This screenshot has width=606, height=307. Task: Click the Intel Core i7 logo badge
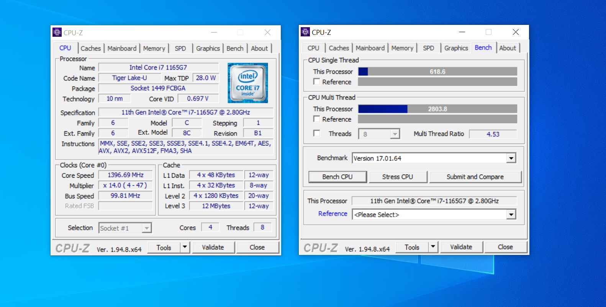(248, 83)
